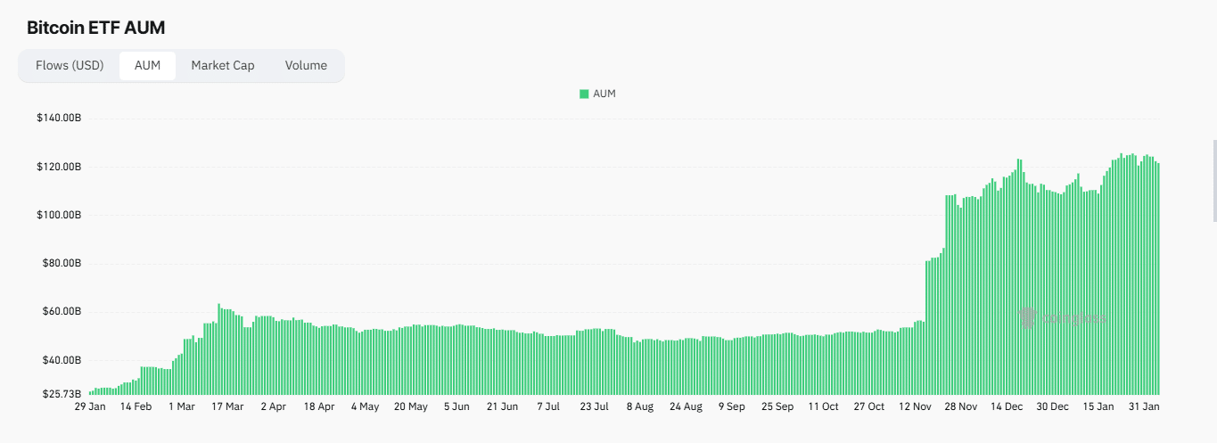Click the $60.00B y-axis label

[62, 312]
